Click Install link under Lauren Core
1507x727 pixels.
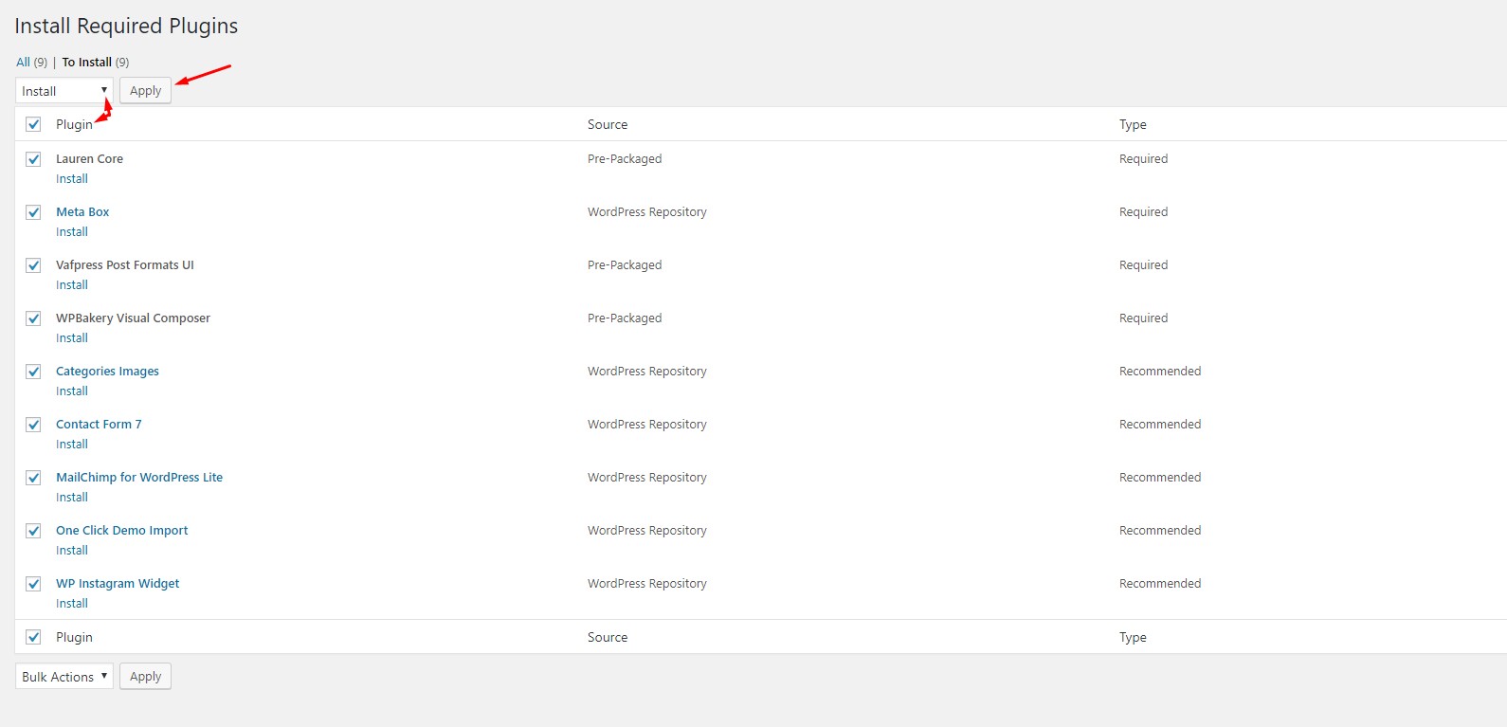(x=72, y=179)
